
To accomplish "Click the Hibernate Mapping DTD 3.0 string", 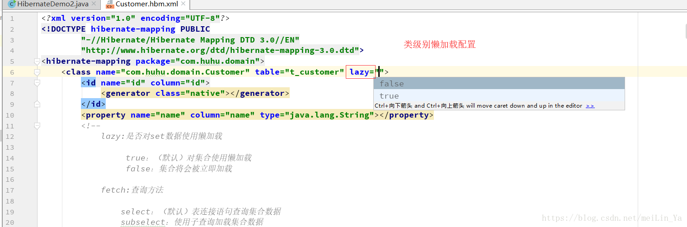I will coord(190,40).
